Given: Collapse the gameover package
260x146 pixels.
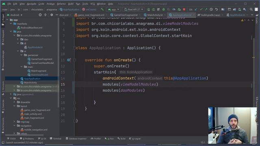Looking at the screenshot, I should (22, 55).
